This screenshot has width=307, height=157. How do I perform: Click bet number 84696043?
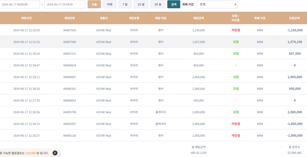click(x=70, y=101)
